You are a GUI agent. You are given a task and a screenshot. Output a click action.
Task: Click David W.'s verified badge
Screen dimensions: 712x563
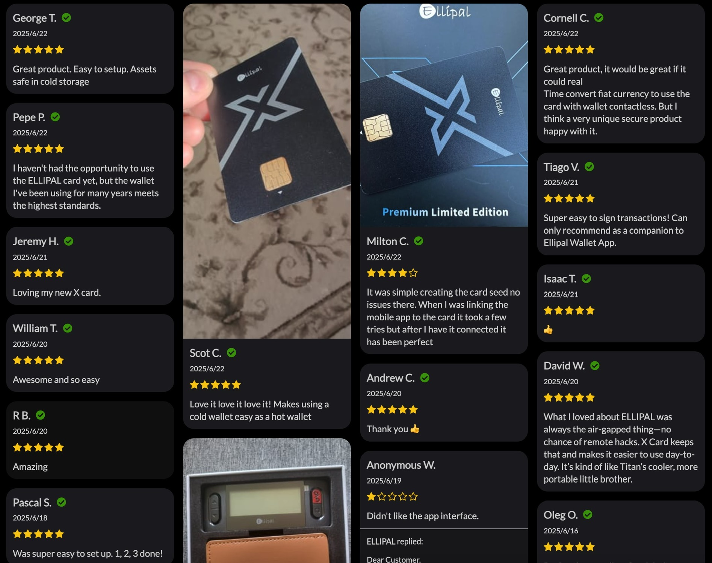(595, 365)
